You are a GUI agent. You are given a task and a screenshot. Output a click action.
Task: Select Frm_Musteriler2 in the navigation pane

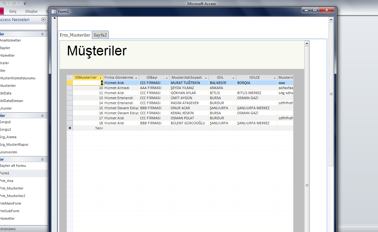pos(13,196)
